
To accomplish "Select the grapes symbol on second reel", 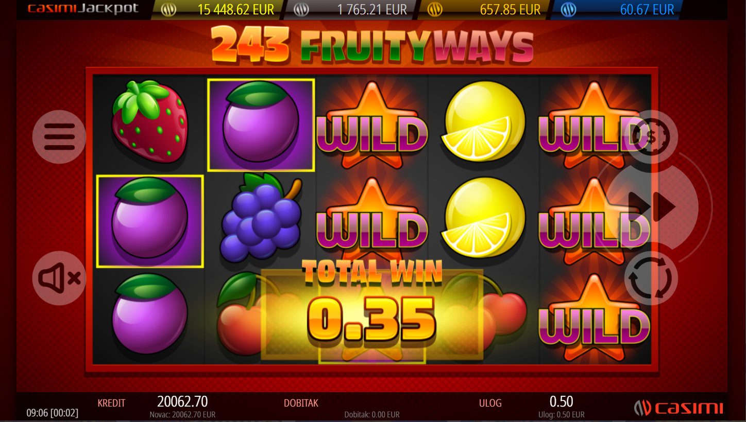I will (x=261, y=216).
